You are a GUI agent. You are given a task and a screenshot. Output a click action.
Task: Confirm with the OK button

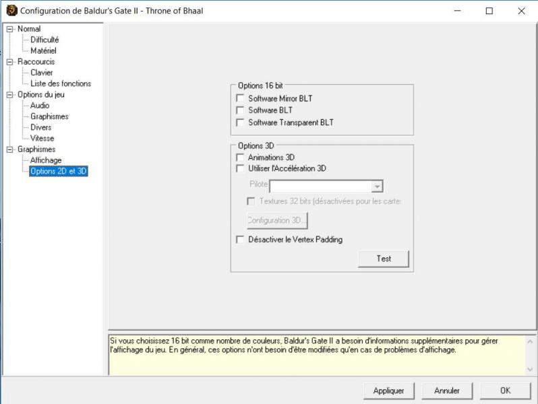click(506, 391)
